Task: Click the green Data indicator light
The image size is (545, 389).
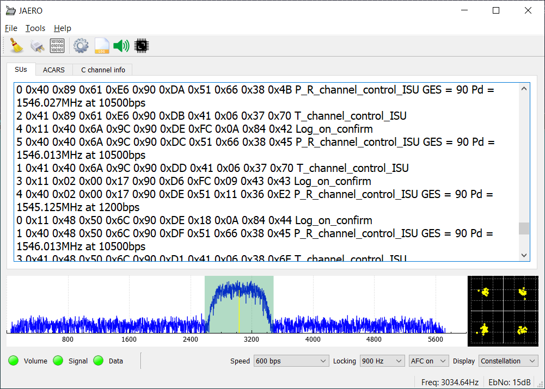Action: 99,361
